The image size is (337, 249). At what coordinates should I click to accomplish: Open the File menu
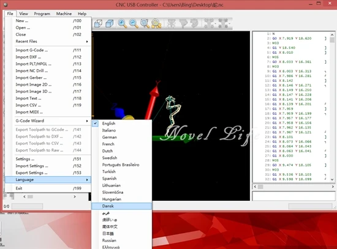click(10, 13)
